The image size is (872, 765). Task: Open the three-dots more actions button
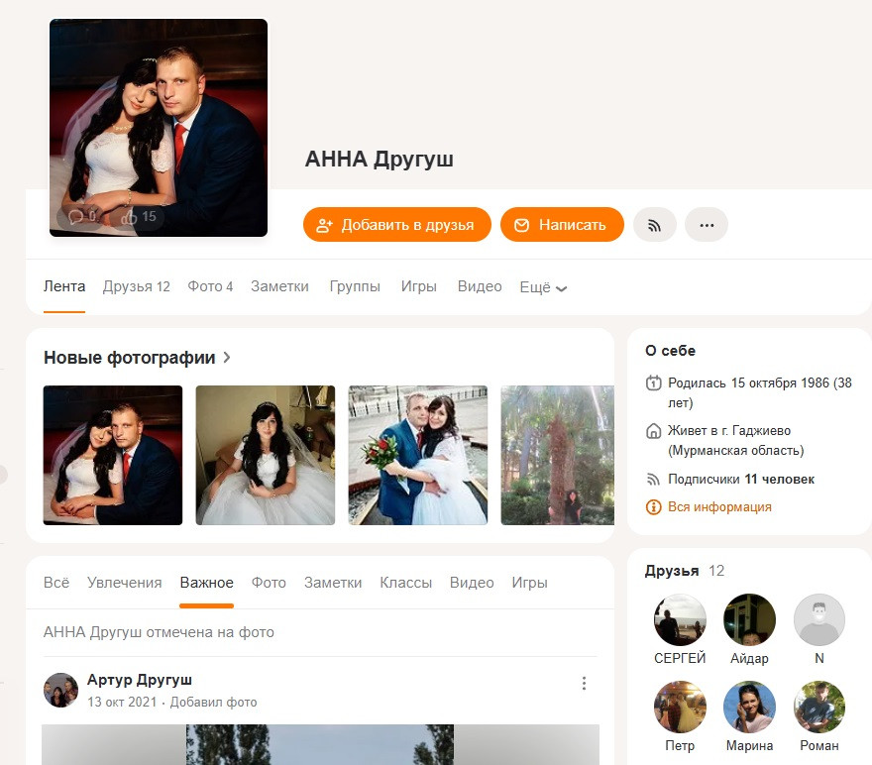pos(707,225)
